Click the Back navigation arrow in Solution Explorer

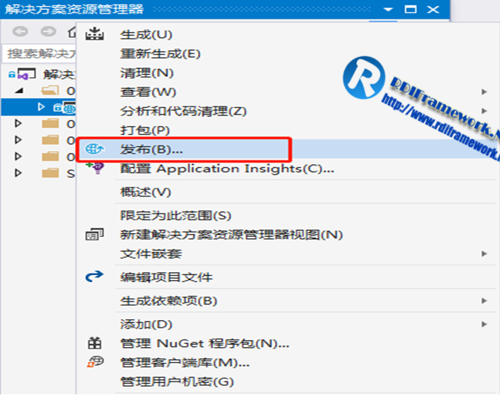[x=20, y=31]
